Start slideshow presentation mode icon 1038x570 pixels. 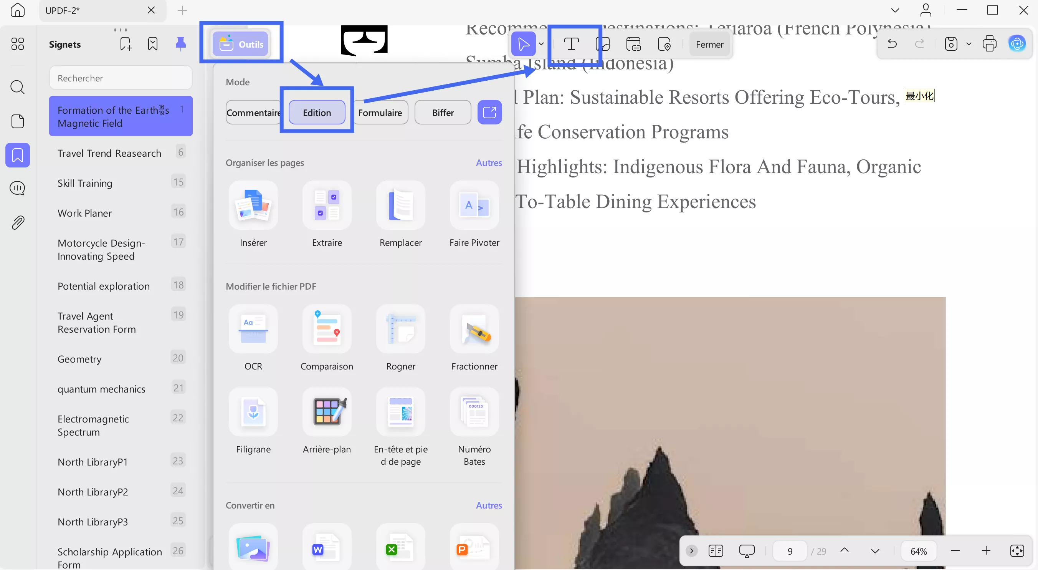tap(747, 551)
